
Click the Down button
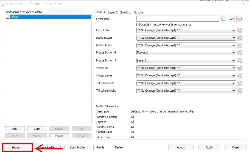[x=82, y=136]
